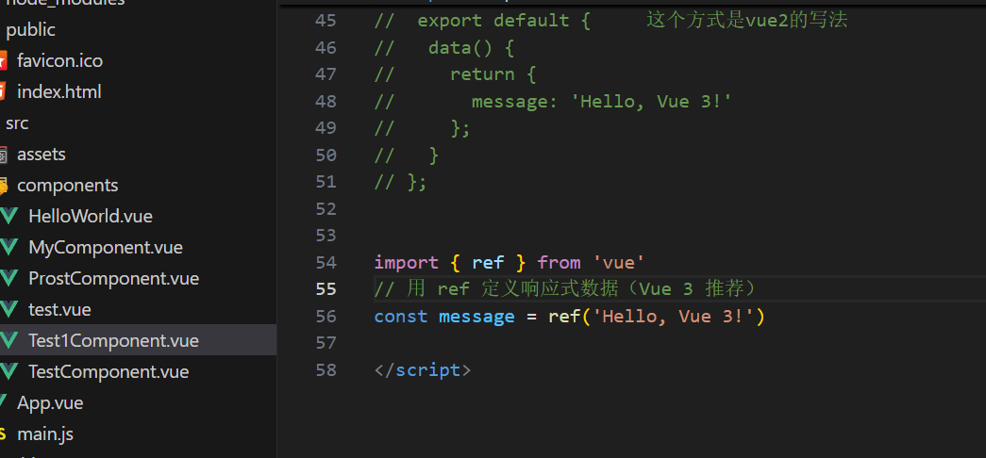986x458 pixels.
Task: Click the 'const' keyword on line 56
Action: click(x=401, y=316)
